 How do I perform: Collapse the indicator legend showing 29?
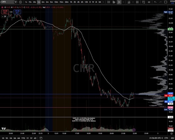(4, 17)
